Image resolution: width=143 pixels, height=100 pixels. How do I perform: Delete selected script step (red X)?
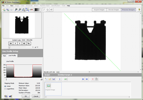[x=93, y=79]
